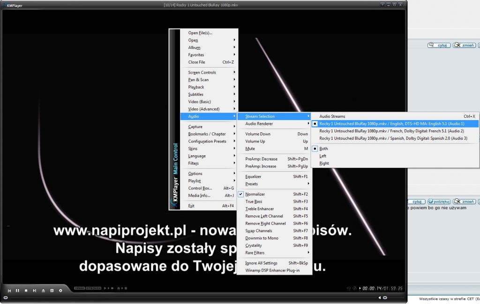Screen dimensions: 480x304
Task: Choose Right channel option
Action: tap(395, 163)
